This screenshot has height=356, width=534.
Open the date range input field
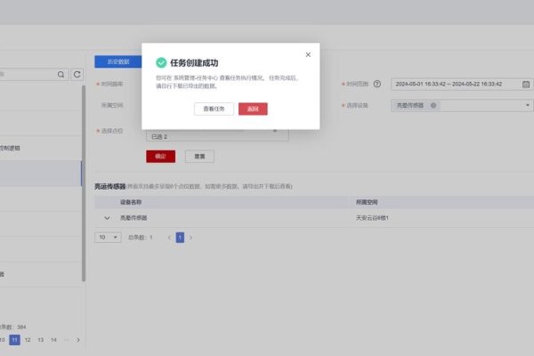(461, 85)
